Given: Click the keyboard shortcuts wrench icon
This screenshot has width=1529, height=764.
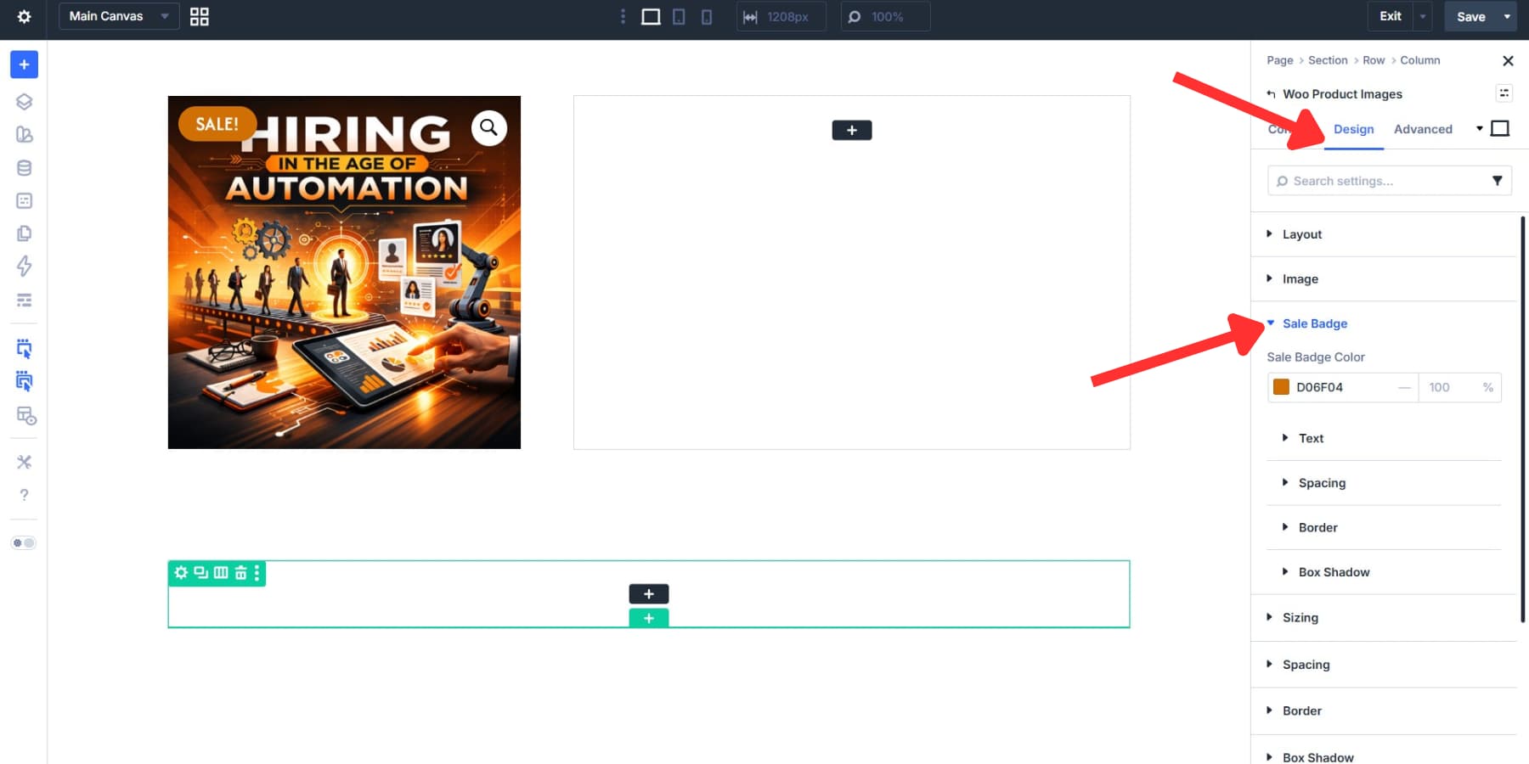Looking at the screenshot, I should point(24,462).
